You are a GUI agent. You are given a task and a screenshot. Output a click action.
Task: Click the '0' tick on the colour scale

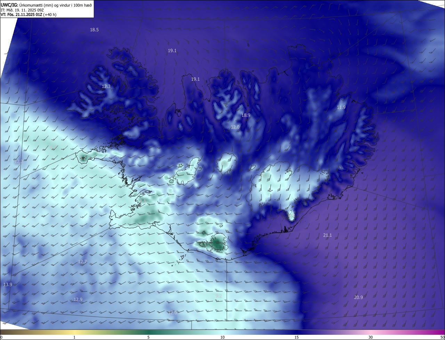point(1,337)
